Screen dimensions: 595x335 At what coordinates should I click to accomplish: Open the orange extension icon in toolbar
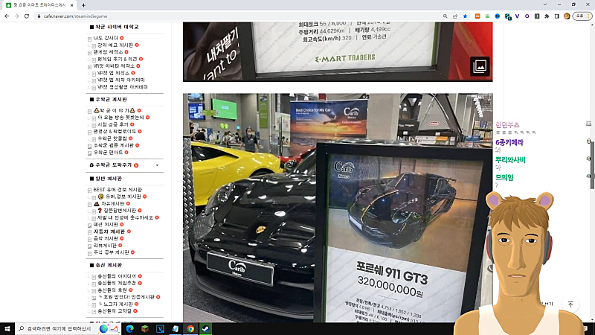pyautogui.click(x=477, y=16)
